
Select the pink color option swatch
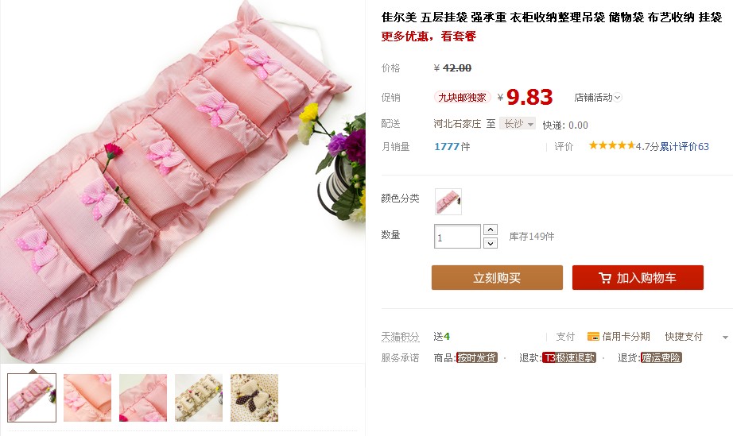448,202
